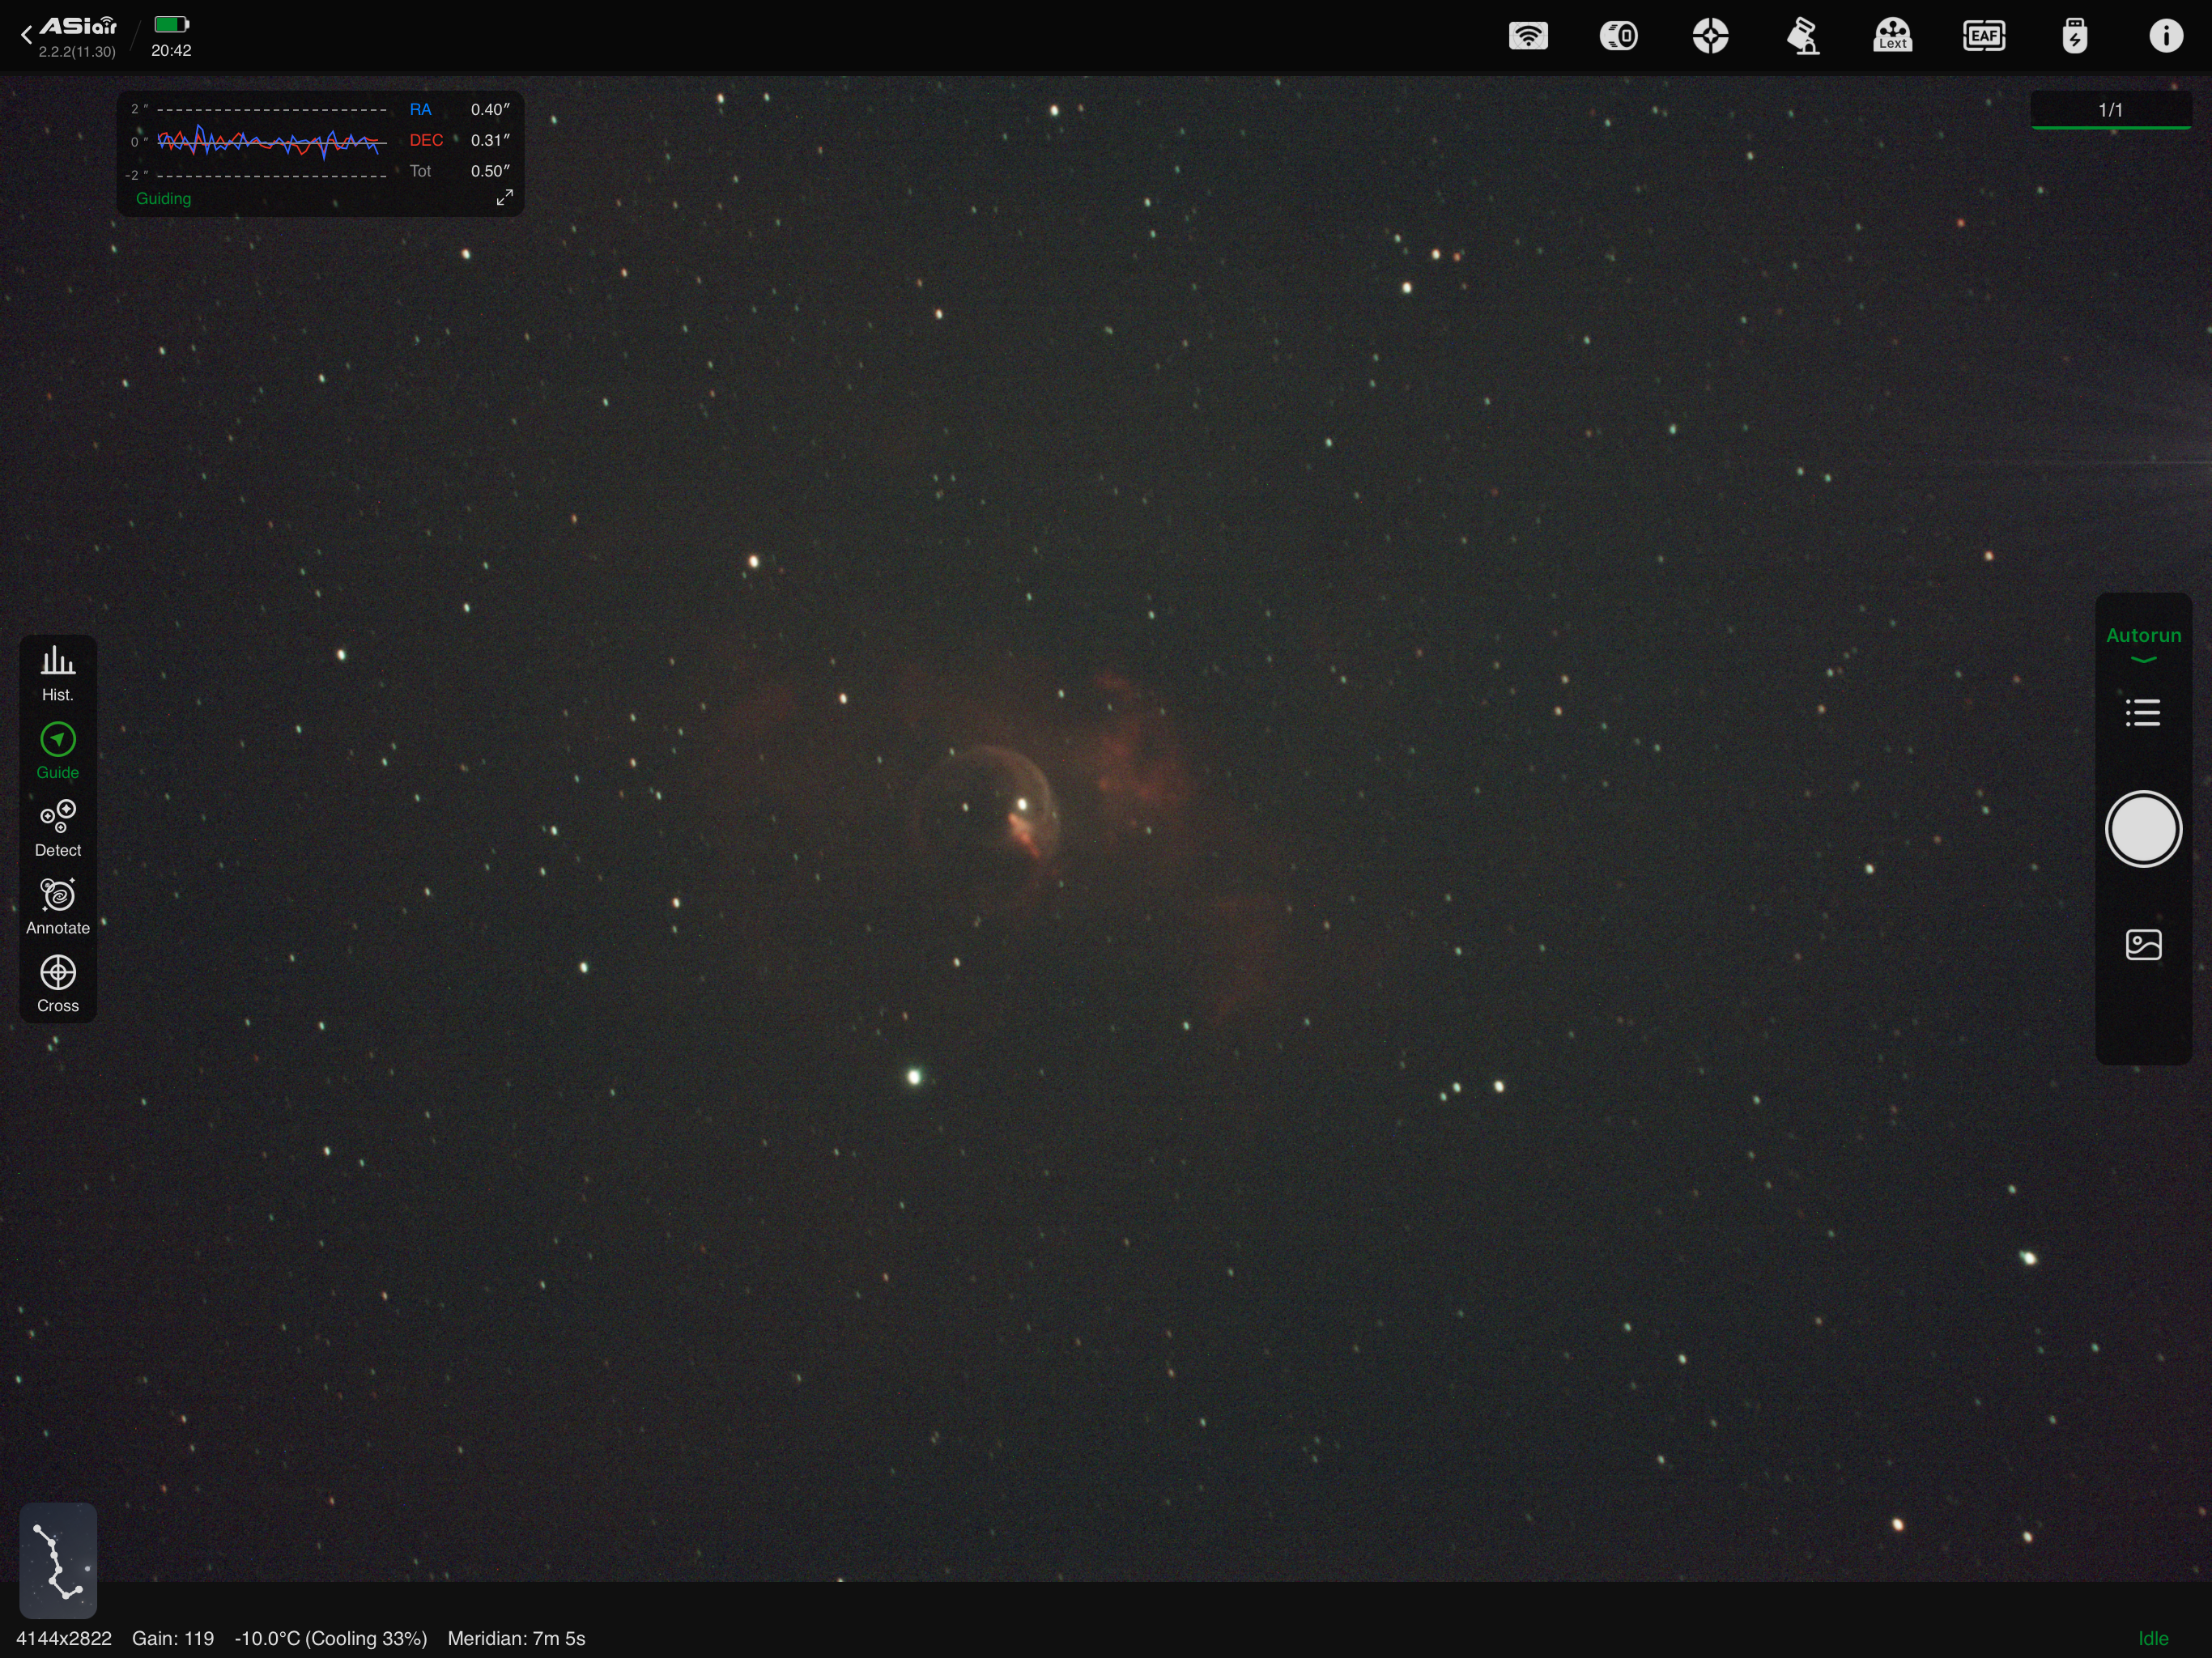Open the Annotate tool
2212x1658 pixels.
(58, 906)
